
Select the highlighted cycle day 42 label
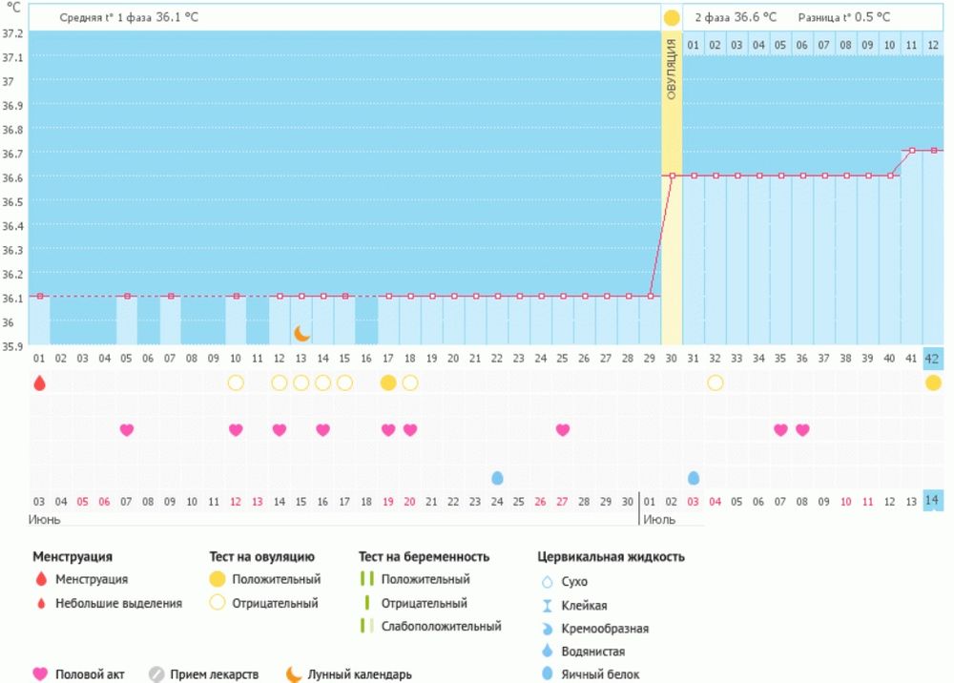(933, 359)
